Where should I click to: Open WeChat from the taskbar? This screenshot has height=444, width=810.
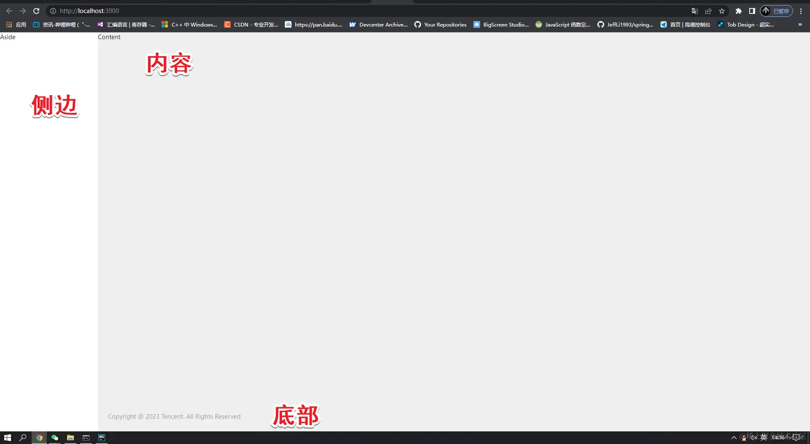55,438
